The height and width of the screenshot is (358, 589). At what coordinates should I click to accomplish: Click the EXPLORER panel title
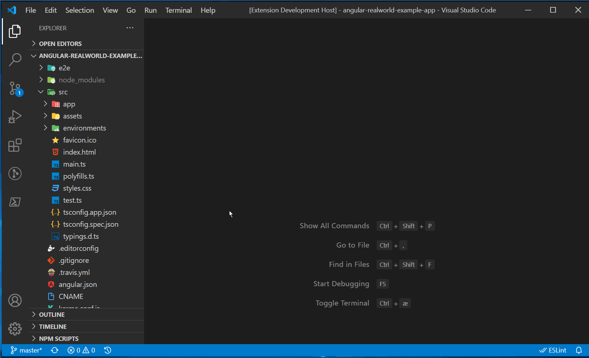(x=53, y=28)
